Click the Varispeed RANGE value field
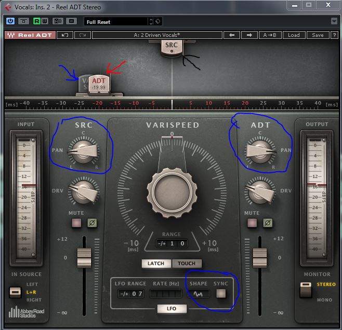 (172, 243)
